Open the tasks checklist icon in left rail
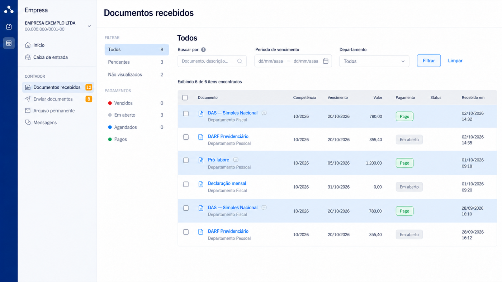This screenshot has height=282, width=502. pos(9,27)
